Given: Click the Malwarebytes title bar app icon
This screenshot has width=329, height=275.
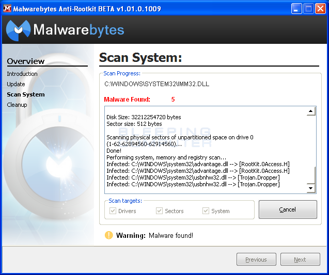Looking at the screenshot, I should point(8,8).
